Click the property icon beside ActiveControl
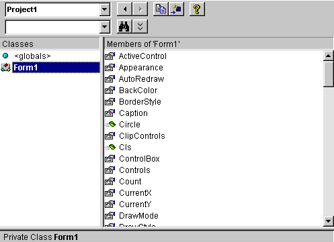Screen dimensions: 334x242 click(x=110, y=56)
